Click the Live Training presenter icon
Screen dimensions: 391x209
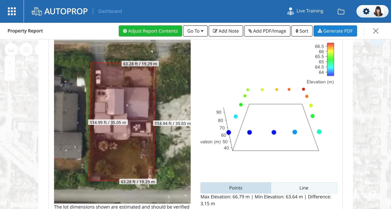(x=291, y=11)
